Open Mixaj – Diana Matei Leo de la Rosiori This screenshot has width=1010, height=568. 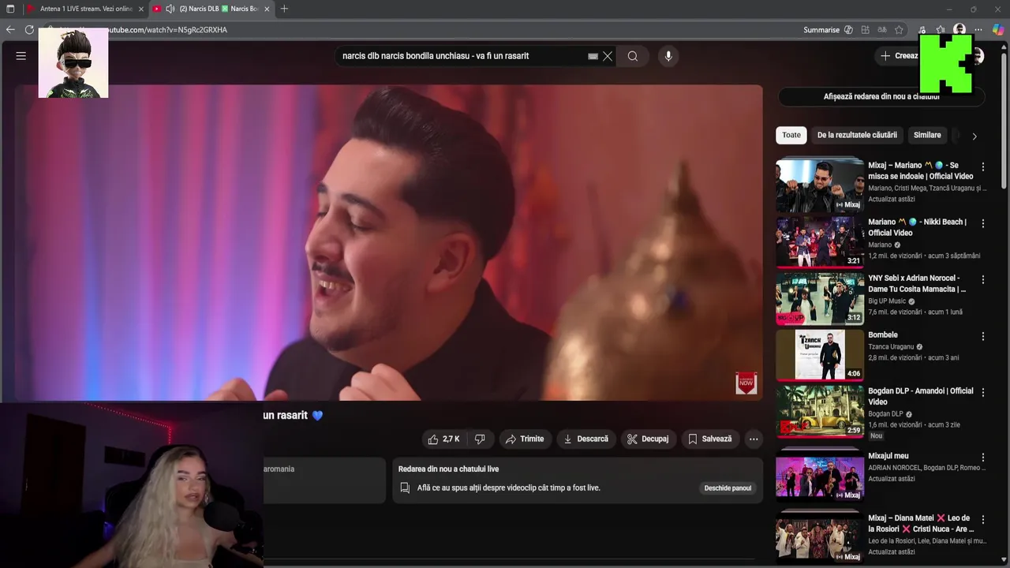(x=920, y=523)
